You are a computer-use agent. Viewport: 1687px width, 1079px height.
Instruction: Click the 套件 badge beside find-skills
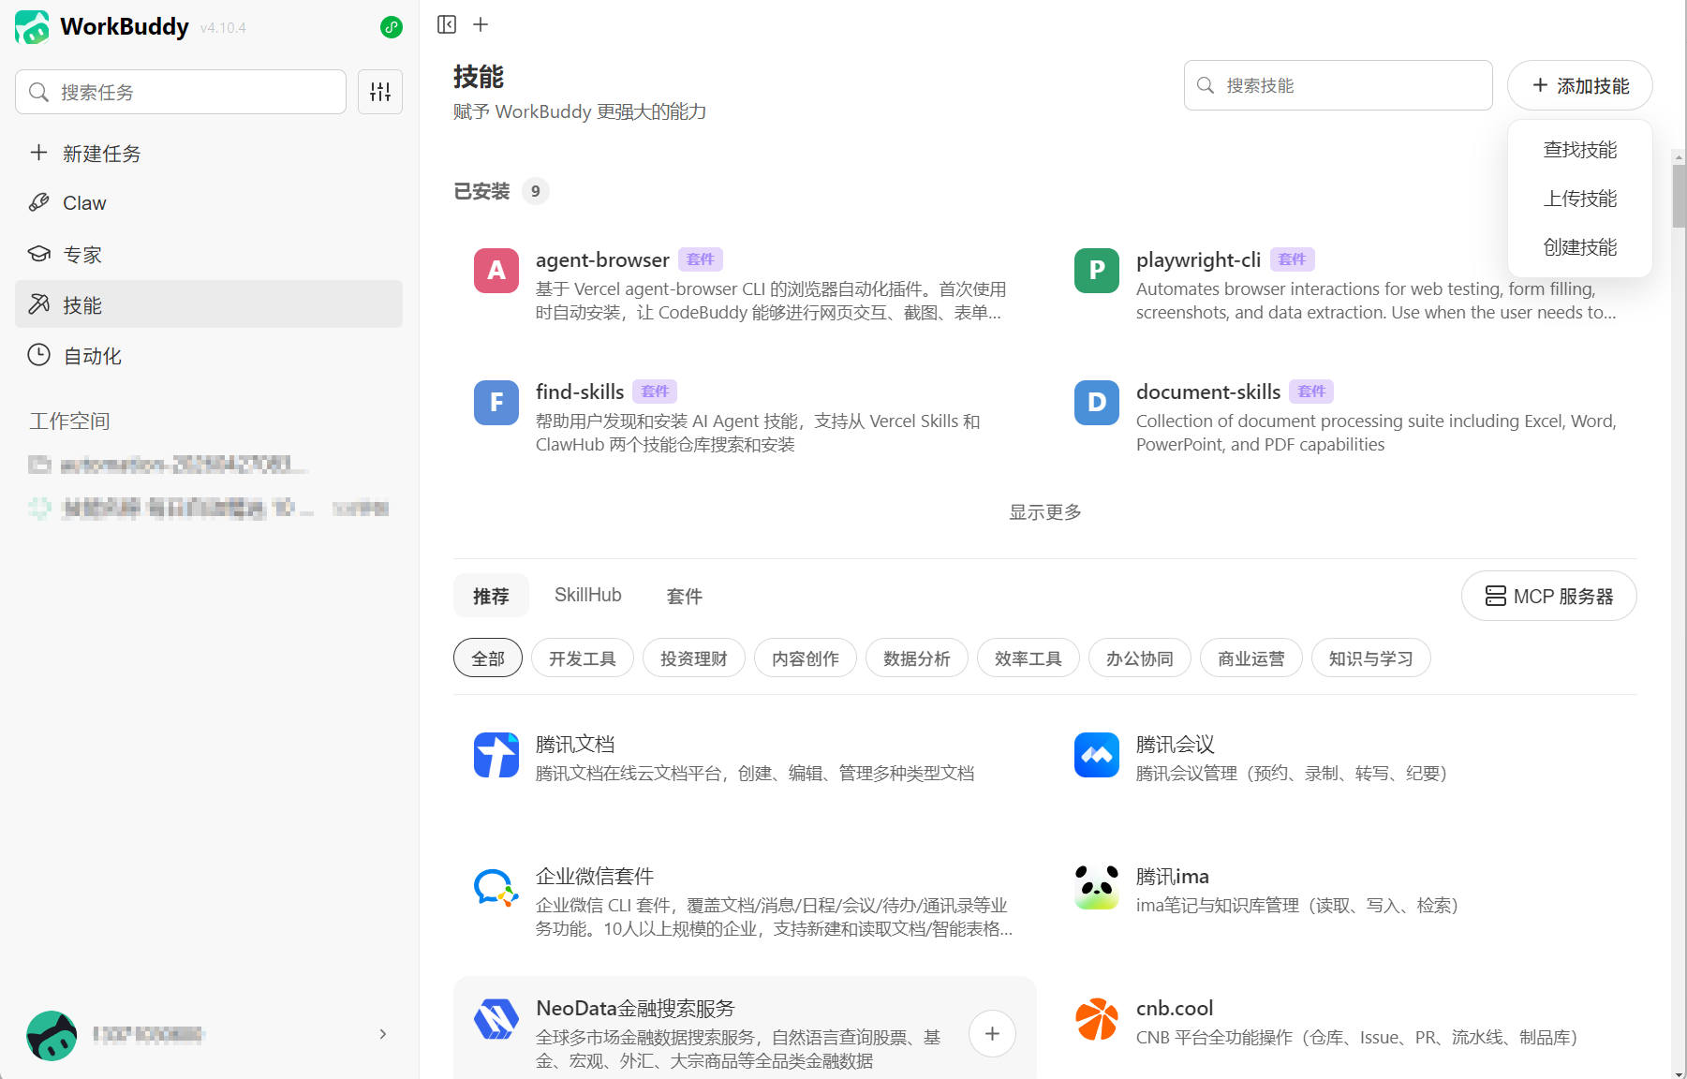pyautogui.click(x=656, y=392)
